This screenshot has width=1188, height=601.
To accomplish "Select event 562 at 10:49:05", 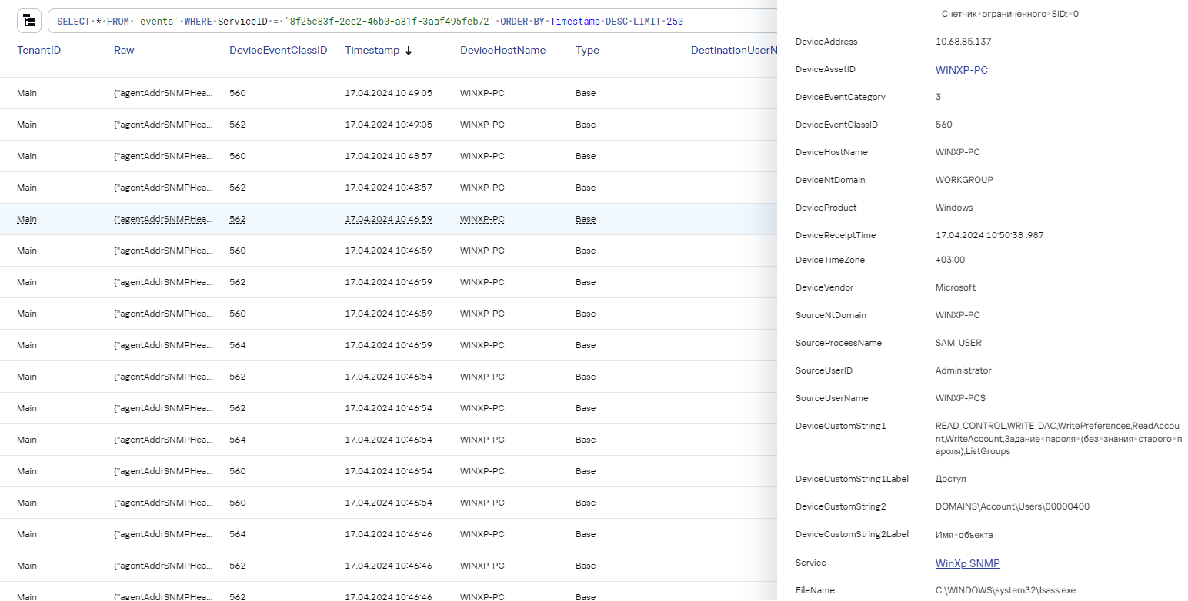I will (389, 125).
